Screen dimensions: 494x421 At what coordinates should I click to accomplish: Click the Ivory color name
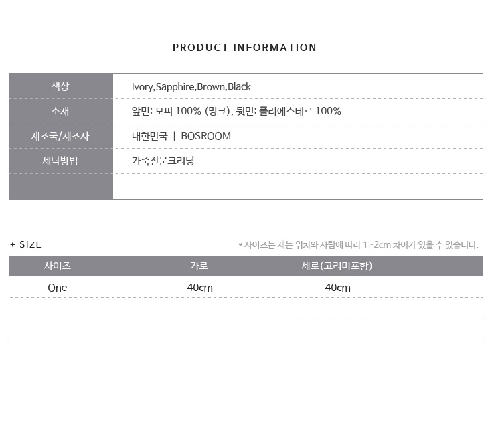[x=143, y=87]
